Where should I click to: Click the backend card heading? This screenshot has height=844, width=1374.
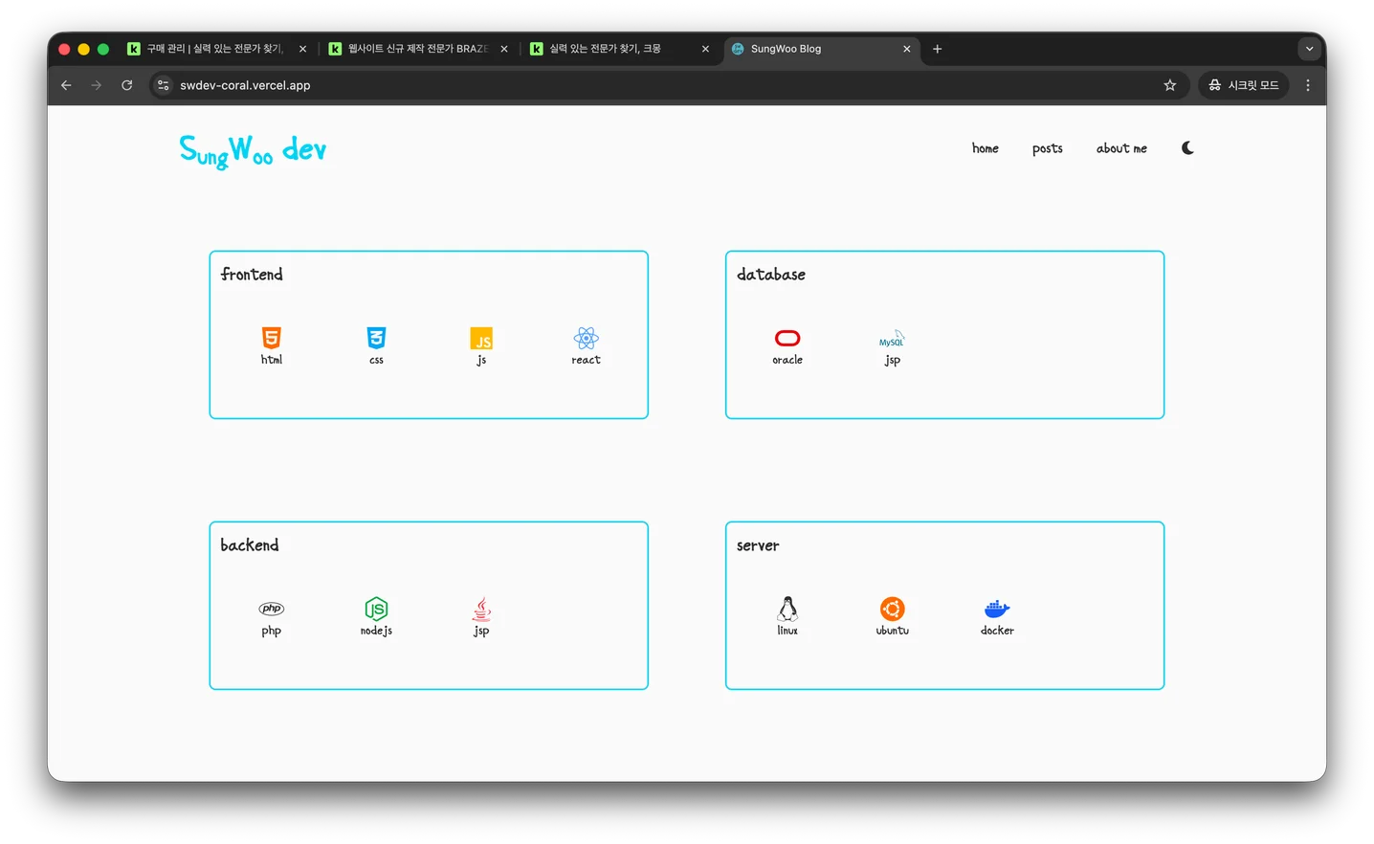point(250,545)
